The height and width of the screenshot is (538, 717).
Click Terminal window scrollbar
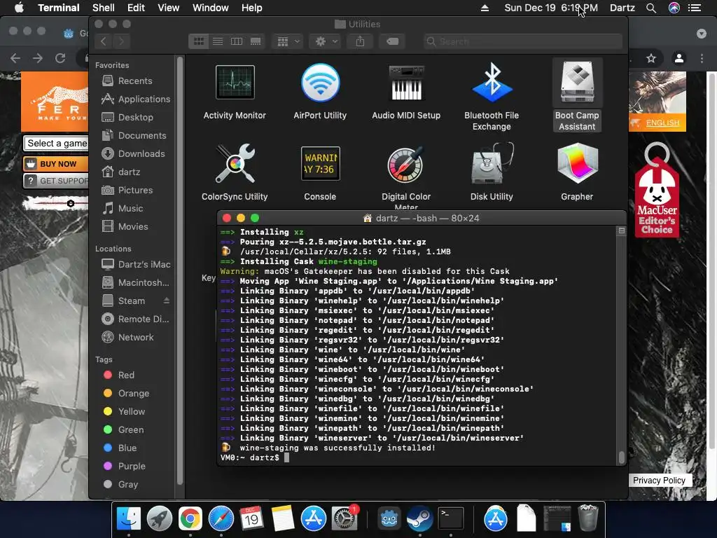point(621,457)
